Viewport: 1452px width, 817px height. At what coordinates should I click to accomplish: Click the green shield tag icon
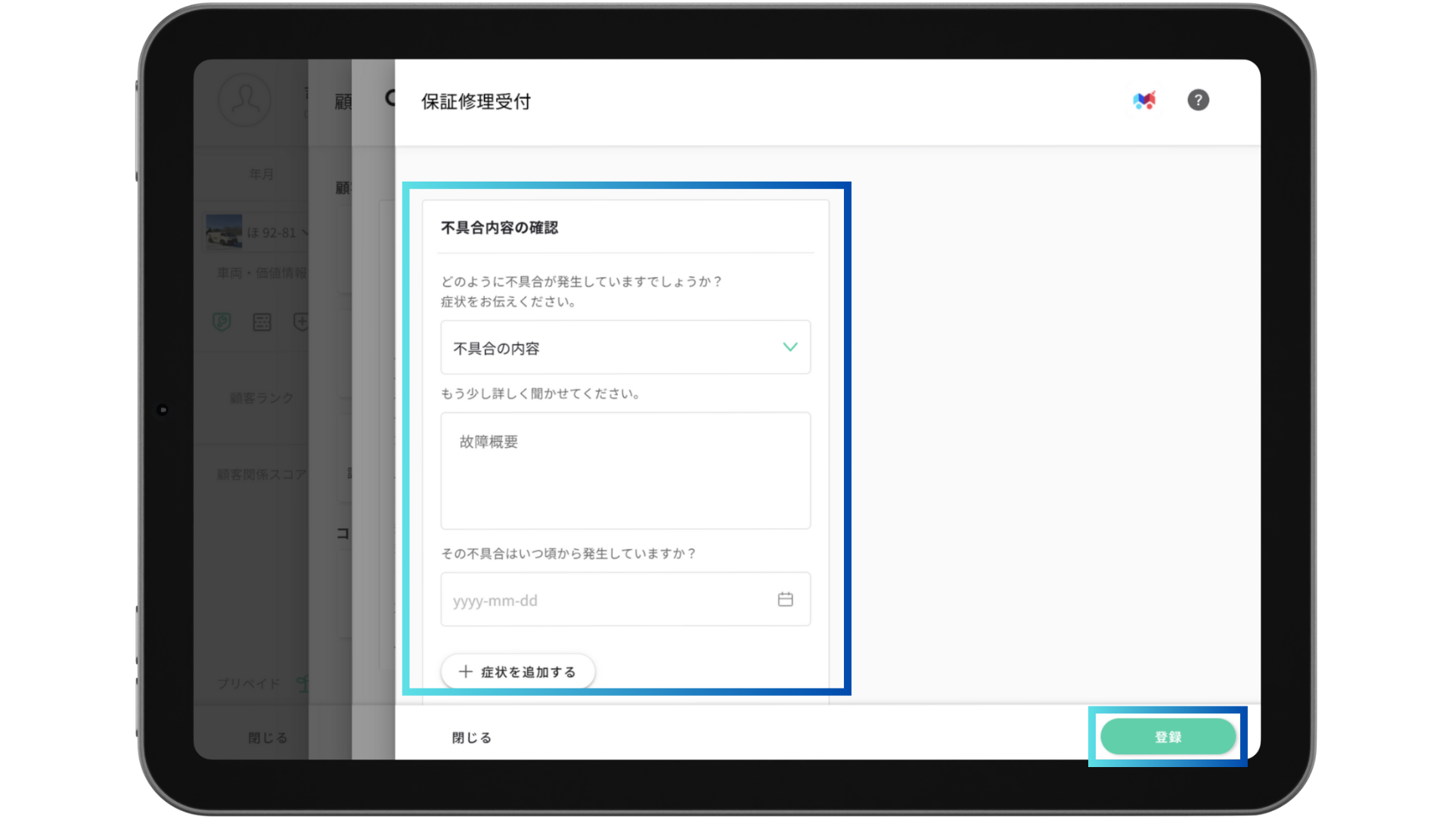(222, 322)
